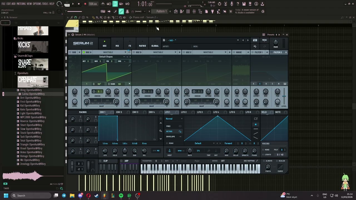The image size is (356, 200).
Task: Open Default Shapes wavetable dropdown in OSC A
Action: (107, 57)
